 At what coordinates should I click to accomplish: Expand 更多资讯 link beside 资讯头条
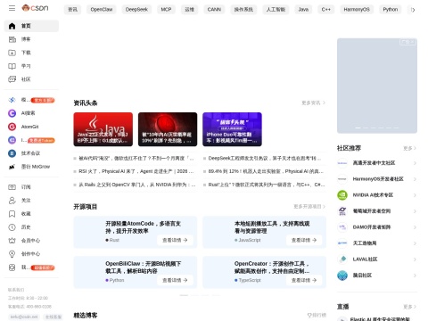313,103
